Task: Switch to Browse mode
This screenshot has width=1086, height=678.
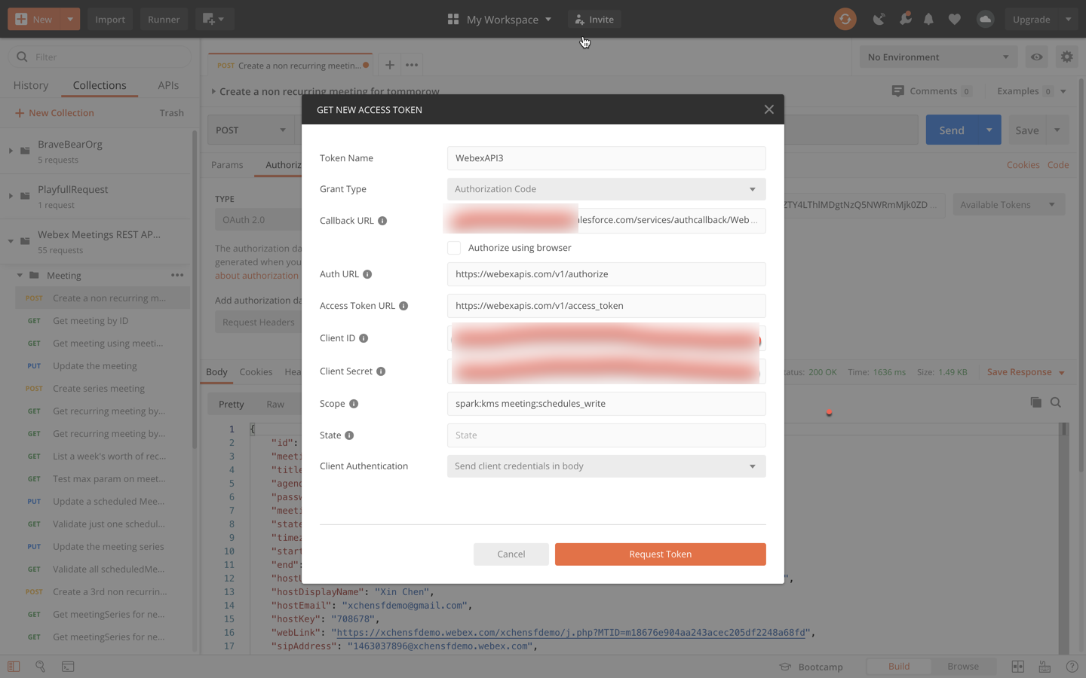Action: pos(963,666)
